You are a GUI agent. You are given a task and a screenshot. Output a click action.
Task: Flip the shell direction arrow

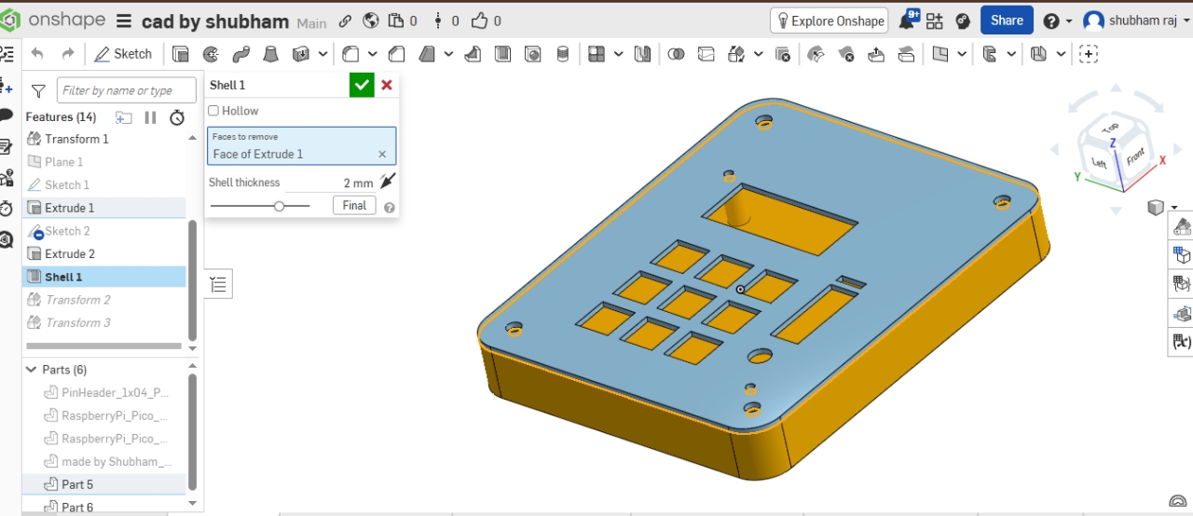click(388, 181)
